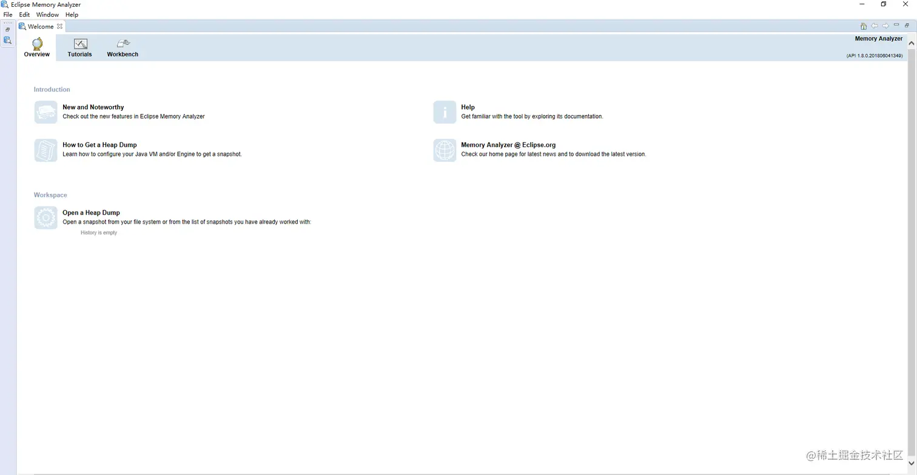Viewport: 917px width, 475px height.
Task: Open the Help menu in the menu bar
Action: pyautogui.click(x=72, y=15)
